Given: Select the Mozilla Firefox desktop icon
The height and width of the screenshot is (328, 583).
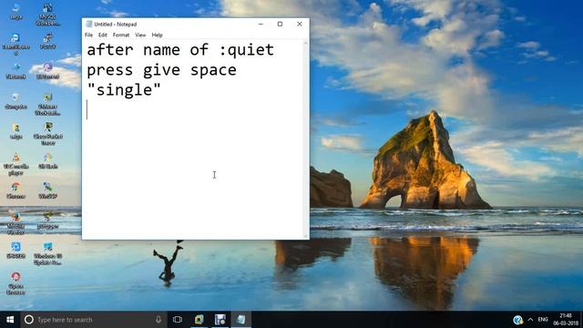Looking at the screenshot, I should tap(15, 224).
